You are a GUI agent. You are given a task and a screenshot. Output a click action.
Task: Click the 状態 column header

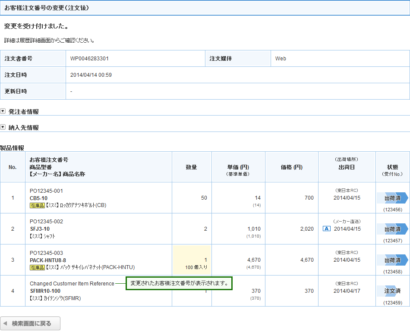(x=392, y=167)
